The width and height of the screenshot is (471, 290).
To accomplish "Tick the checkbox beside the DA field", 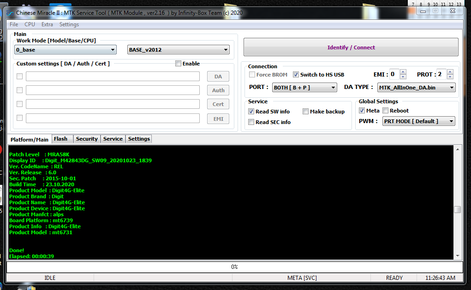I will coord(19,76).
